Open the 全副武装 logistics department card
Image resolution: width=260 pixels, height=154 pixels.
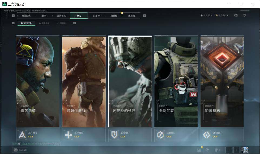176,82
